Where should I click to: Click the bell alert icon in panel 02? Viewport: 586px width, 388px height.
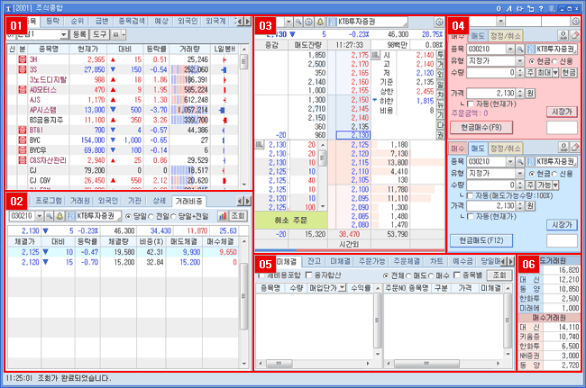point(60,216)
